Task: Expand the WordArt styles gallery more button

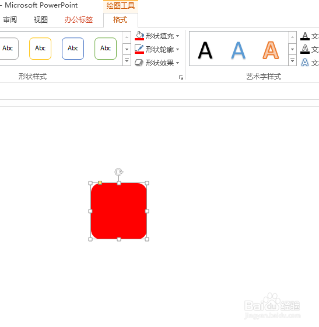Action: click(292, 61)
